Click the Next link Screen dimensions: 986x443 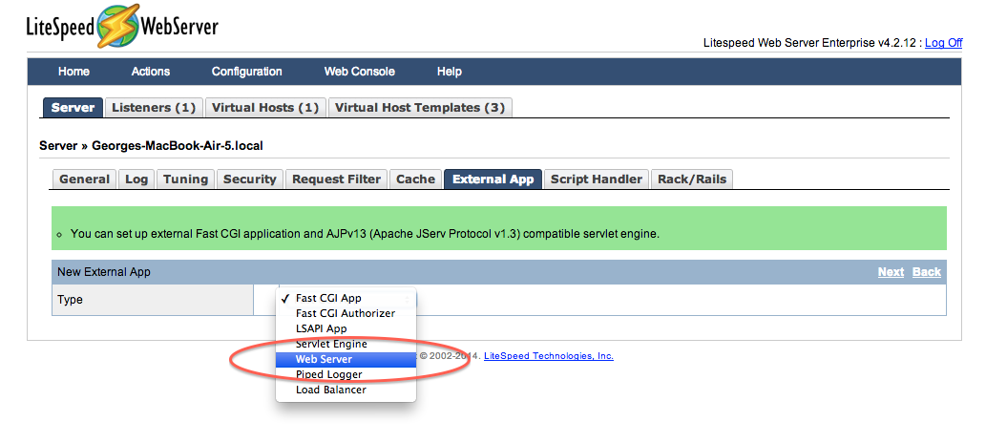pyautogui.click(x=892, y=272)
